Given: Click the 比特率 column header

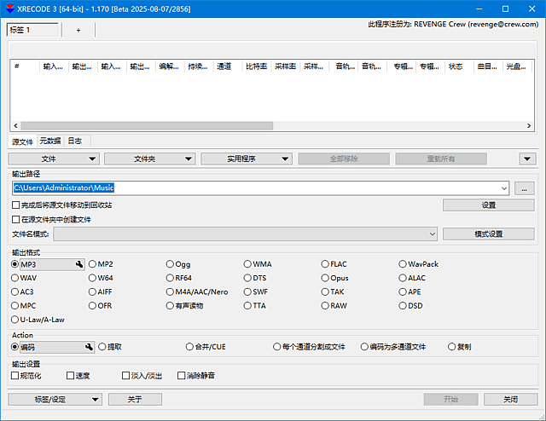Looking at the screenshot, I should (256, 66).
